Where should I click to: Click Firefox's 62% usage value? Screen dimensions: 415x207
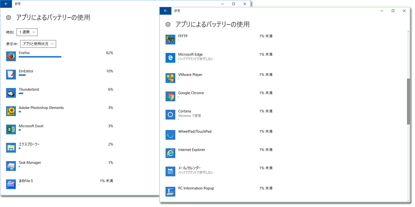[110, 53]
